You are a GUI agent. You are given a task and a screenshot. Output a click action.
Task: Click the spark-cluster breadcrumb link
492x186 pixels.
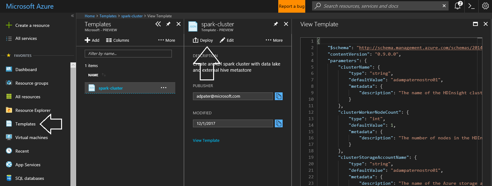(x=132, y=16)
